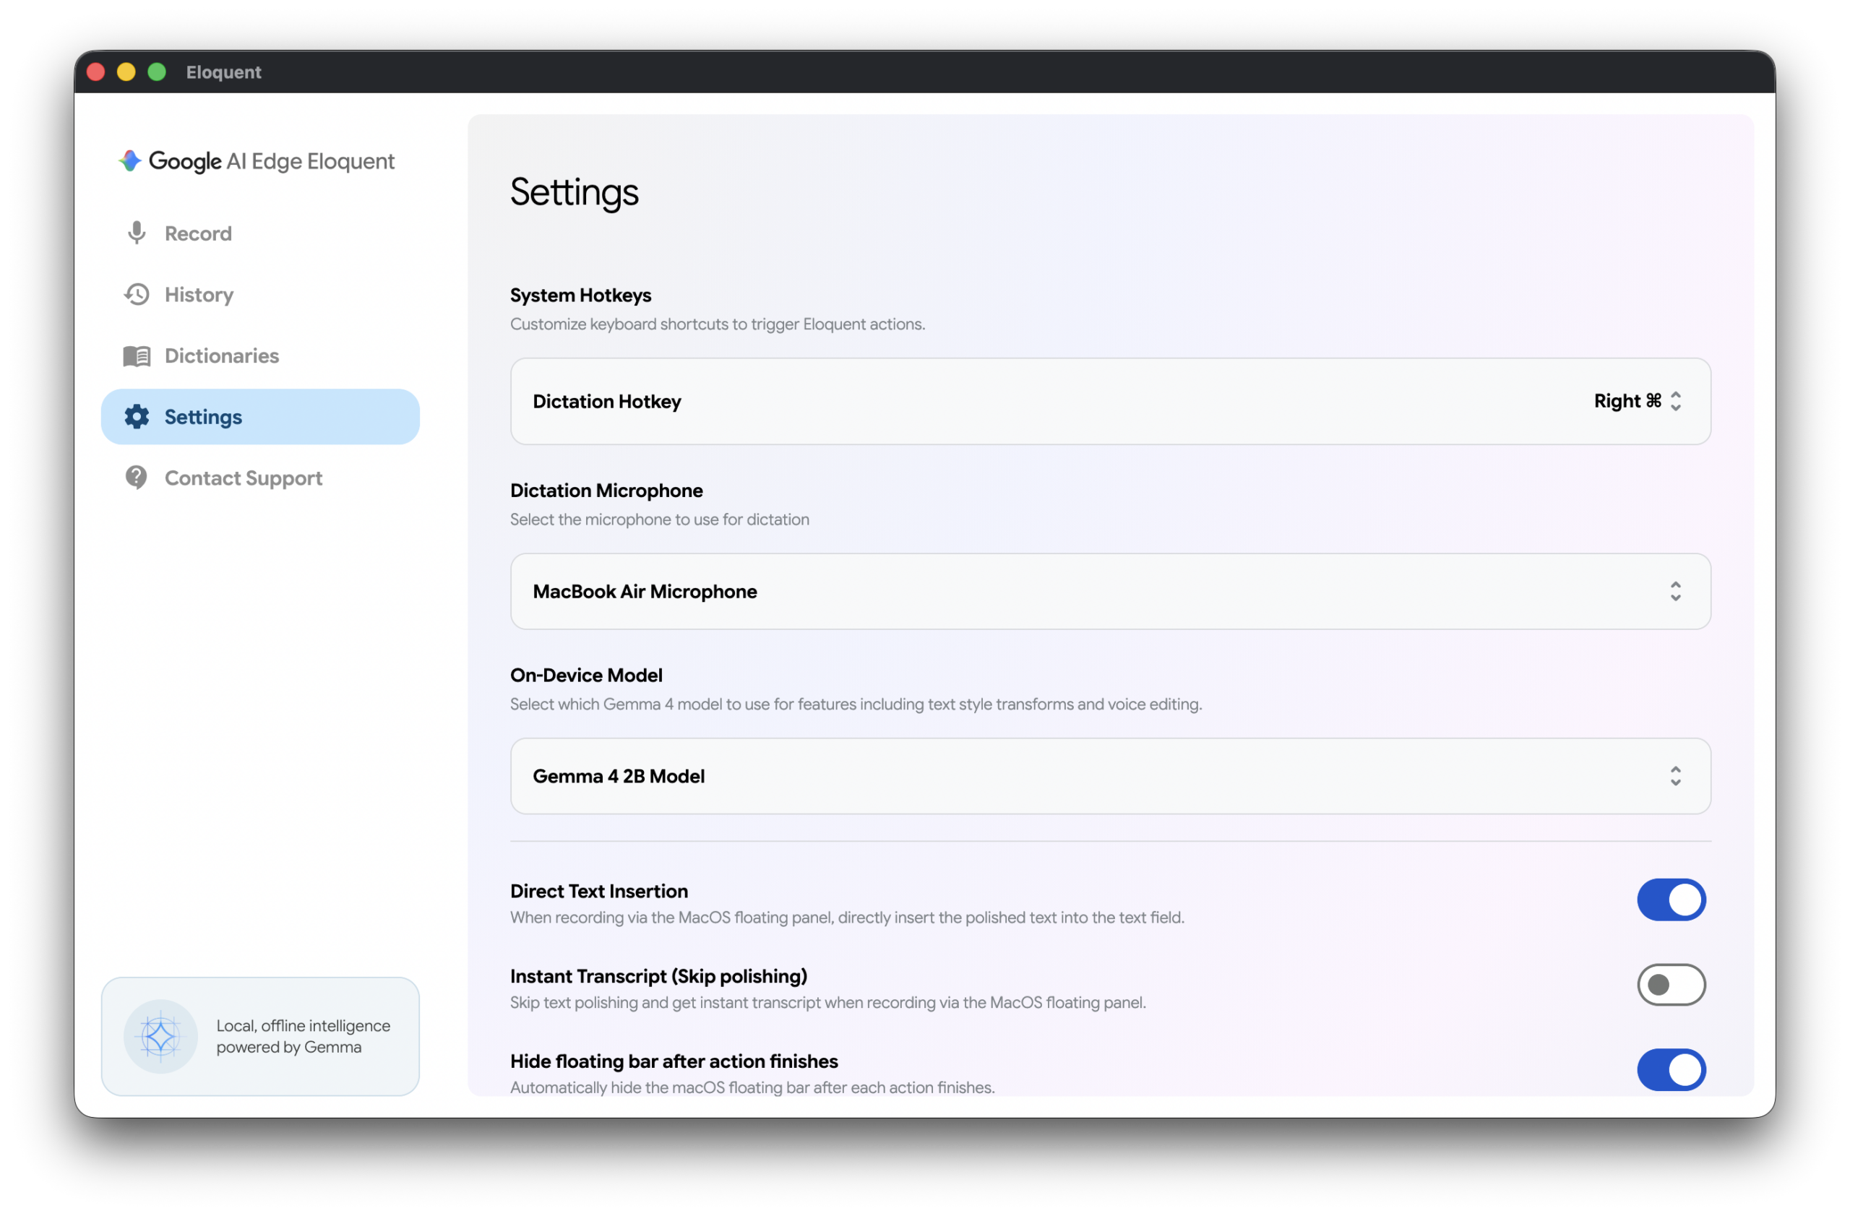Click the 'Select which Gemma 4 model' description
The image size is (1850, 1216).
pyautogui.click(x=856, y=704)
